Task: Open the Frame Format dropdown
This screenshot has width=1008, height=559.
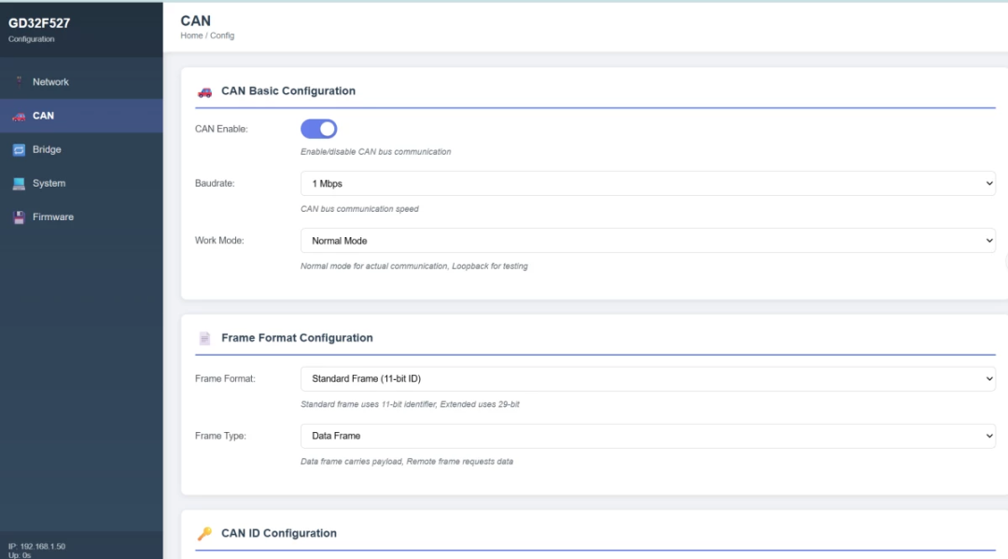Action: 648,379
